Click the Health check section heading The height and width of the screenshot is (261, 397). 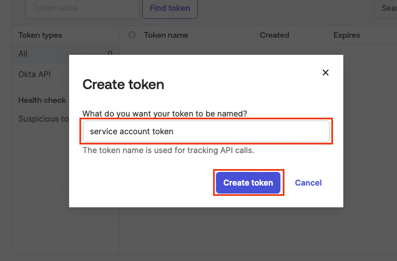(42, 100)
